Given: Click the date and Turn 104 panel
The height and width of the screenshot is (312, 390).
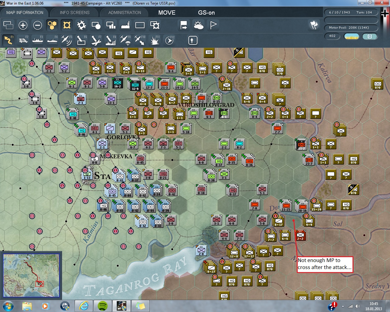Looking at the screenshot, I should click(x=351, y=12).
